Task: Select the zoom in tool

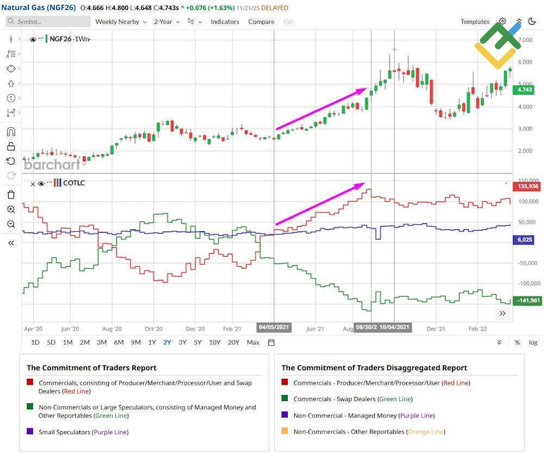Action: pyautogui.click(x=11, y=209)
